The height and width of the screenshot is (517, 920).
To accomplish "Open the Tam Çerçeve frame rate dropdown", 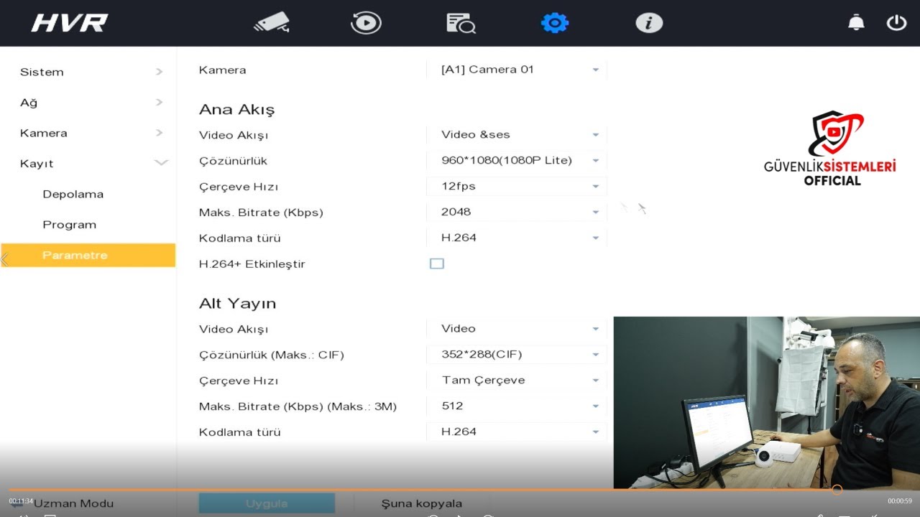I will [x=517, y=380].
